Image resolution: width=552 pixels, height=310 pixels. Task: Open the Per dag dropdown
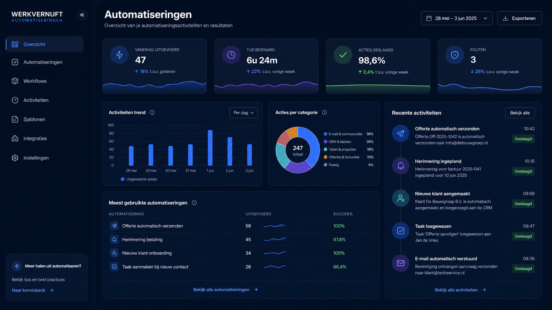(244, 113)
